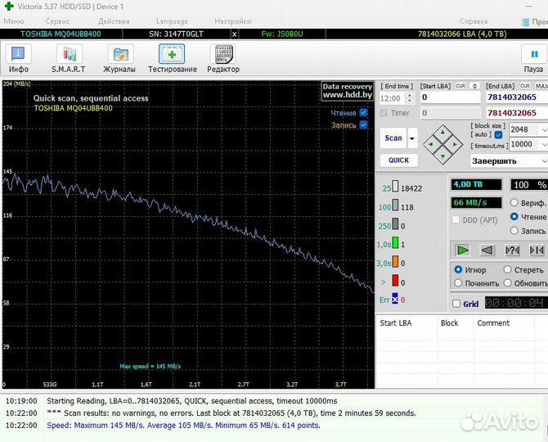Click the QUICK scan button

398,160
